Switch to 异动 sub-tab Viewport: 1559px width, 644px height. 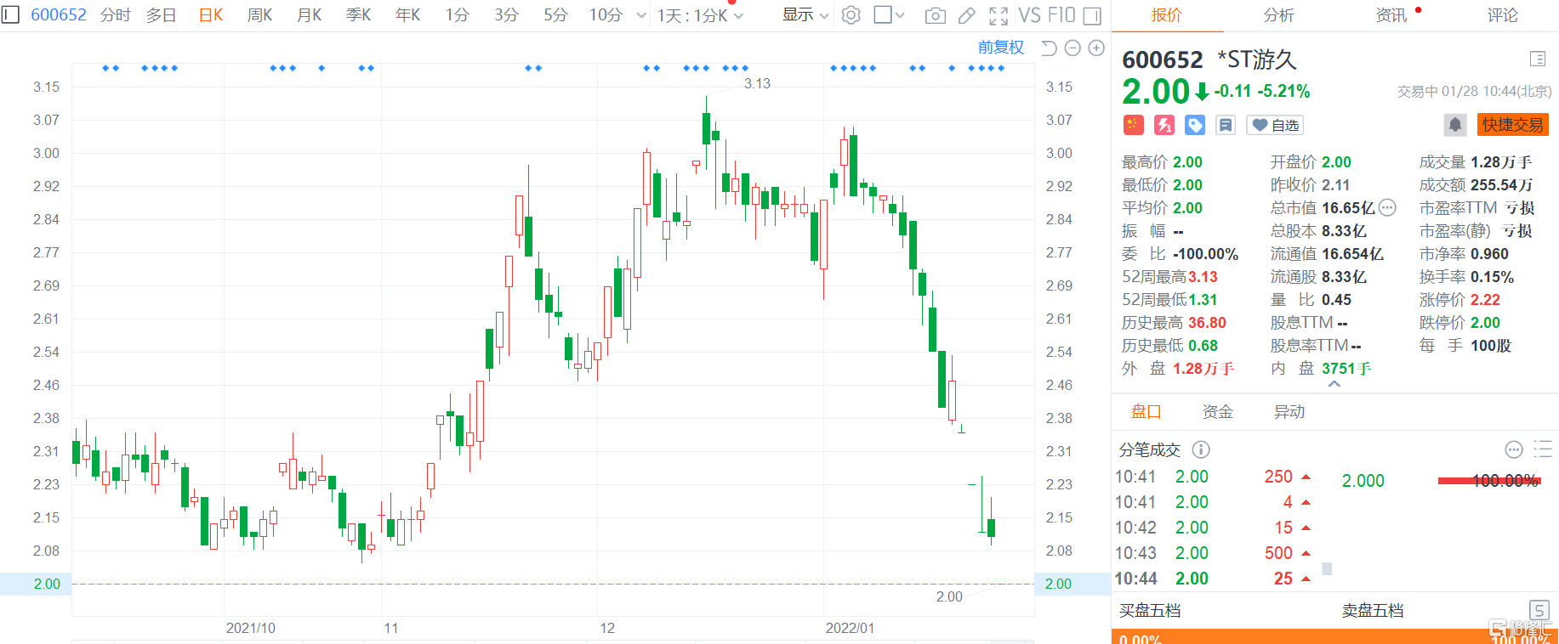pos(1289,412)
